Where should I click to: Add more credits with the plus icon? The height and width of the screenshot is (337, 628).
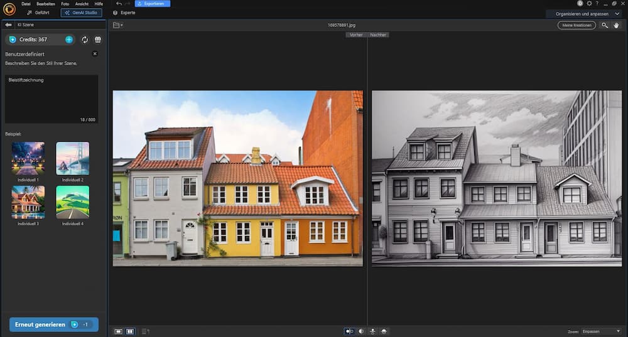click(69, 40)
